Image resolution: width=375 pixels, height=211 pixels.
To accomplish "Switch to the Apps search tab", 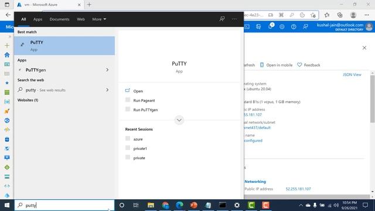I will click(x=37, y=19).
